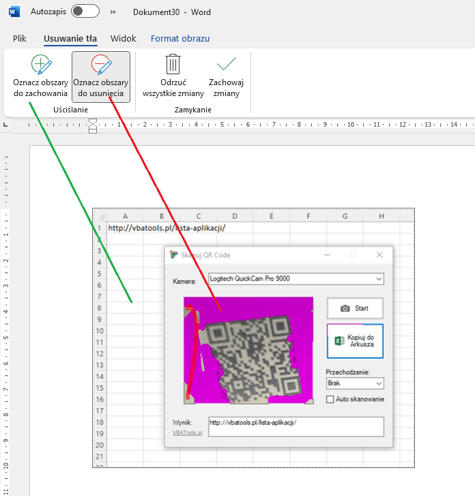Click the camera icon on Start button

click(345, 309)
